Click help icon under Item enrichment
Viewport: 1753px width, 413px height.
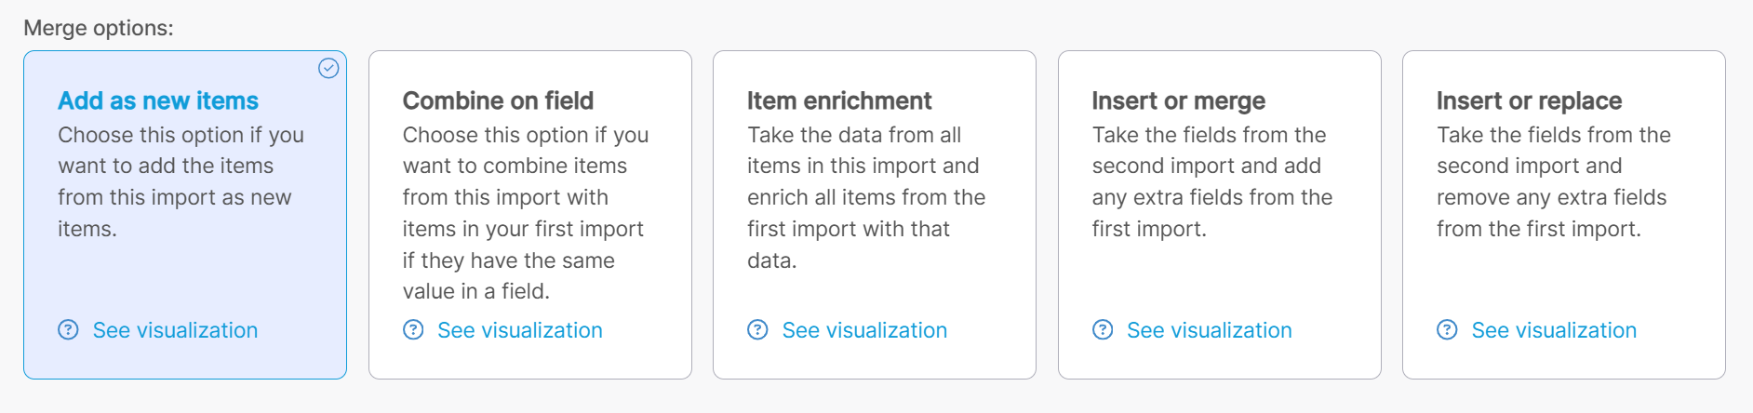(x=758, y=330)
